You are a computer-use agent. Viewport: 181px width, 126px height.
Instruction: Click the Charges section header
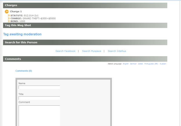coord(85,5)
